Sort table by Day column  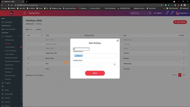pyautogui.click(x=137, y=35)
